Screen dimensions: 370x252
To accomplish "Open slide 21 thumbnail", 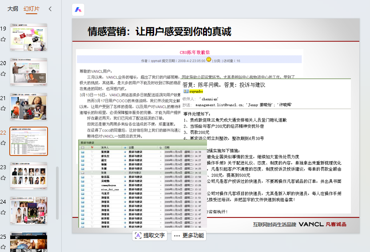I will 28,107.
